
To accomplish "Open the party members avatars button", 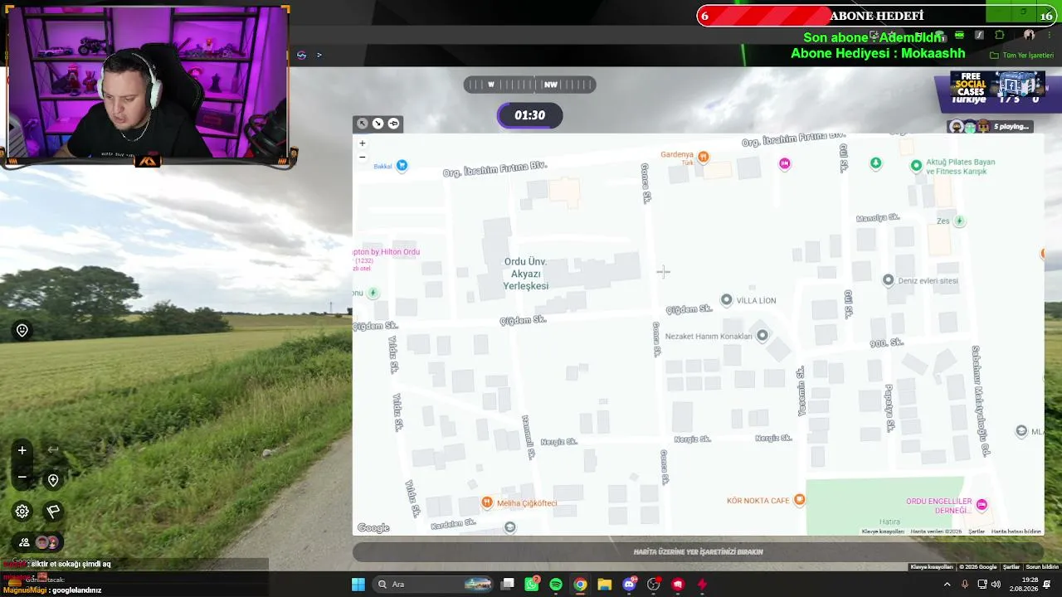I will click(x=39, y=542).
